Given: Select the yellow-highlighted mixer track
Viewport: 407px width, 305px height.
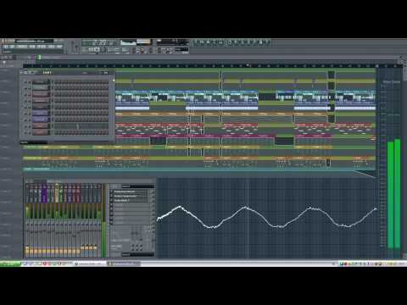Looking at the screenshot, I should pos(57,193).
